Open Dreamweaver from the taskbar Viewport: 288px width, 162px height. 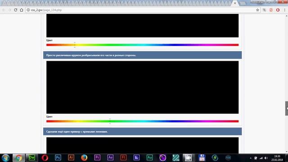[x=32, y=158]
